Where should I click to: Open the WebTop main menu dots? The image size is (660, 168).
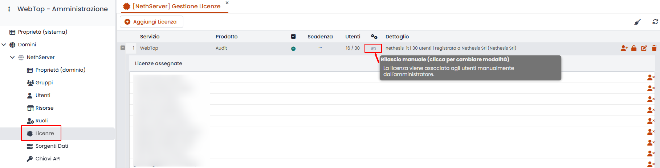click(x=9, y=9)
